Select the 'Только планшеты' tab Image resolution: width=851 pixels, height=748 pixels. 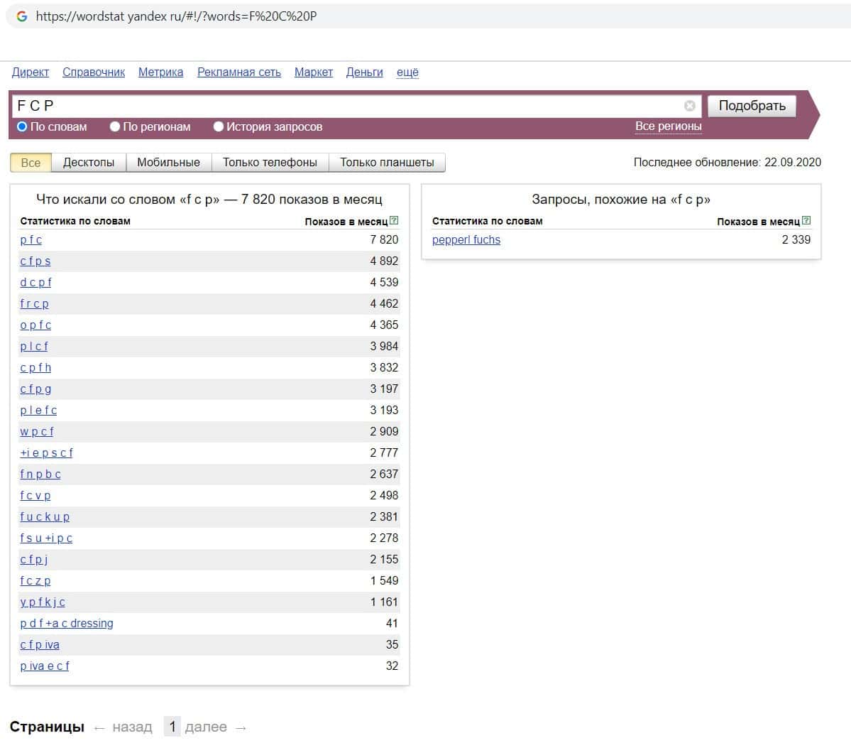(387, 163)
